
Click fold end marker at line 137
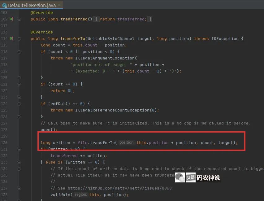pyautogui.click(x=19, y=188)
